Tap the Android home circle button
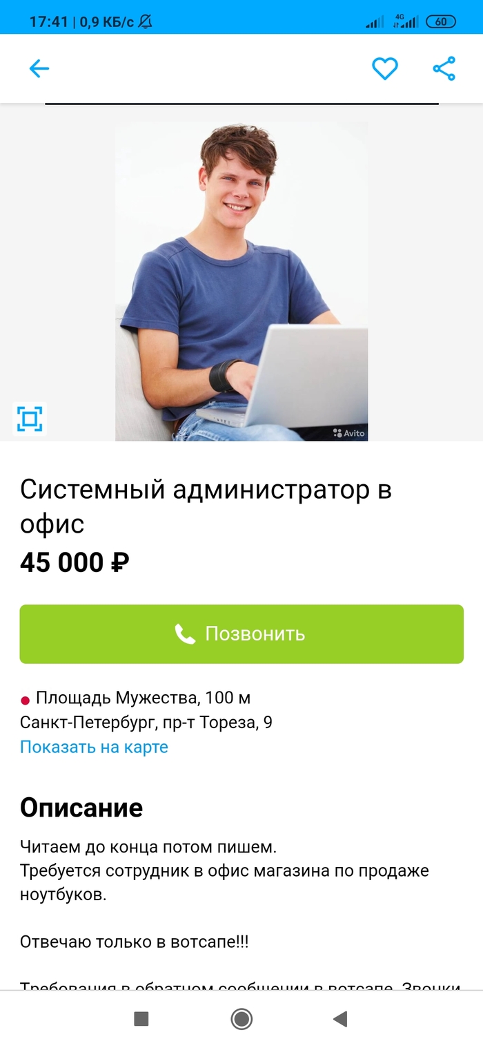483x1048 pixels. tap(241, 1019)
